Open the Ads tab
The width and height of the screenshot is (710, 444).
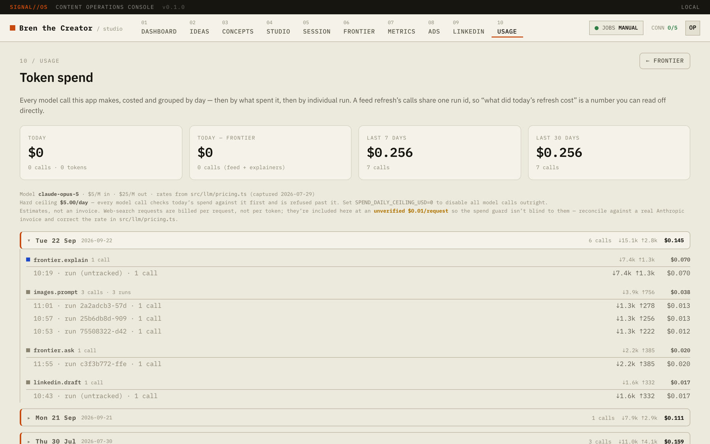434,28
